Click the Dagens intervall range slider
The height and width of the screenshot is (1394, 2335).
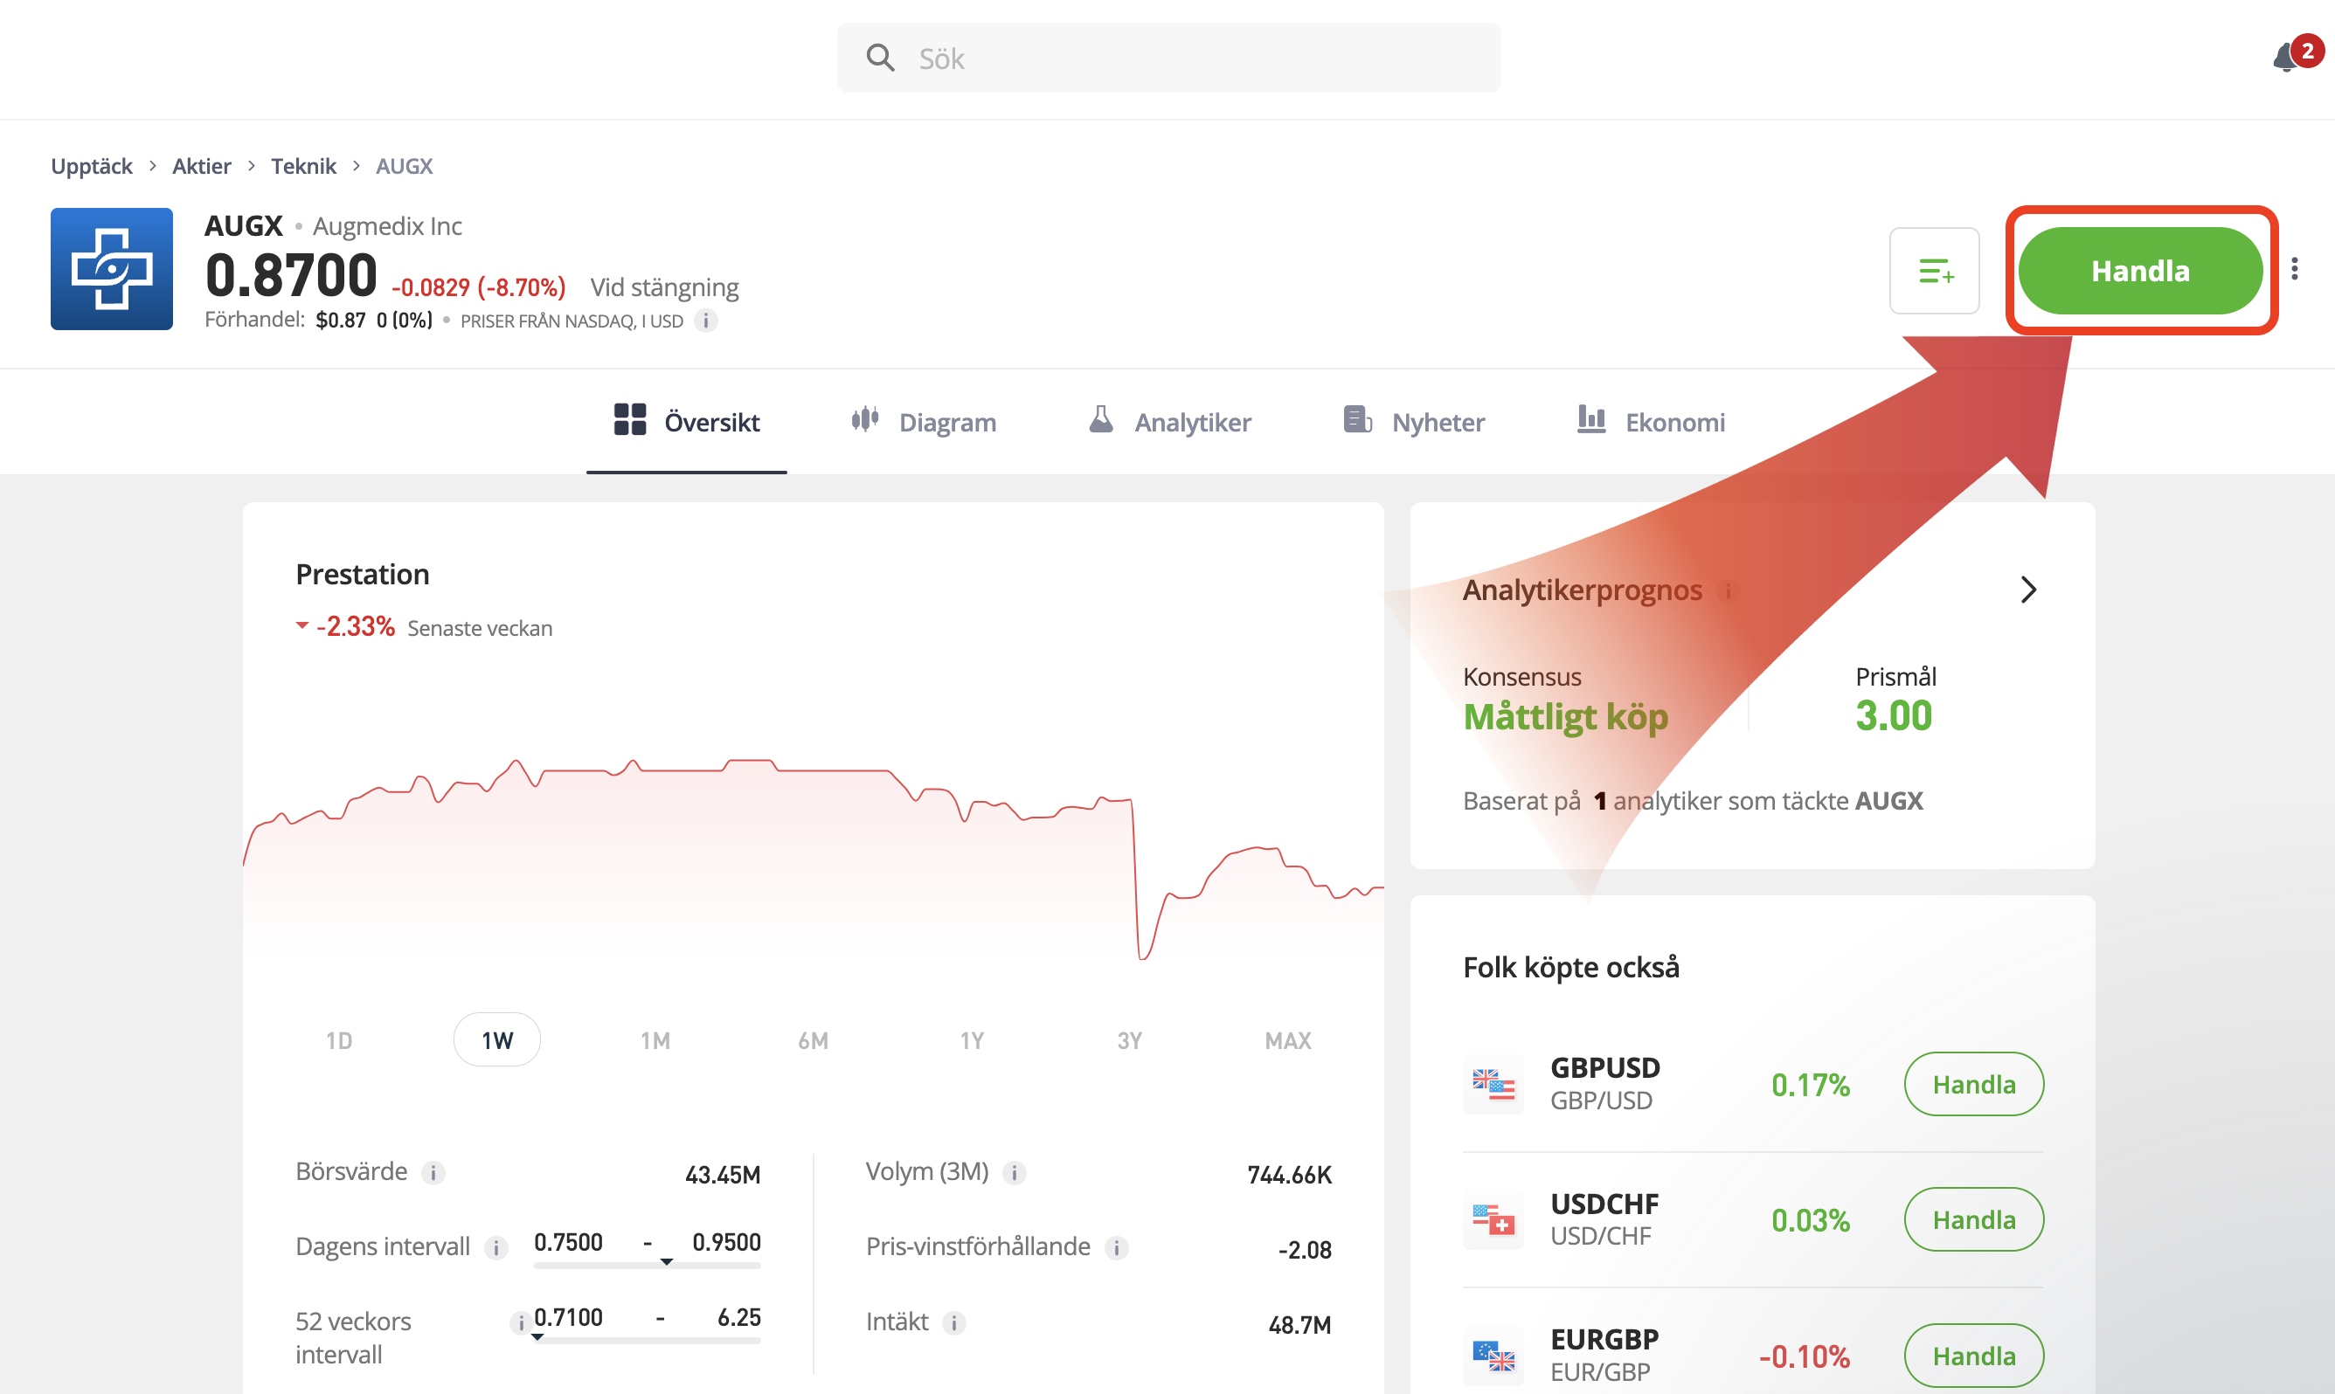click(x=647, y=1265)
